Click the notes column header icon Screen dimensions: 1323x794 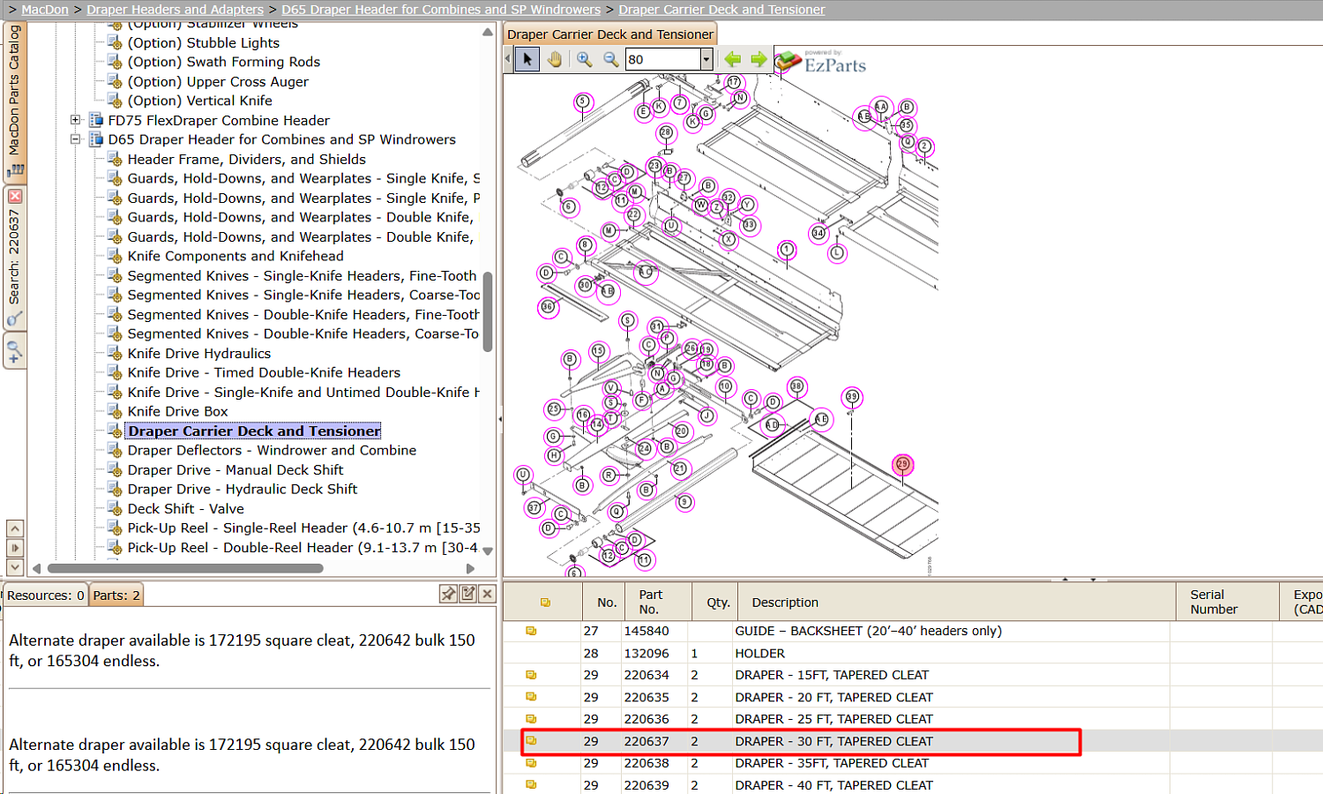click(545, 603)
